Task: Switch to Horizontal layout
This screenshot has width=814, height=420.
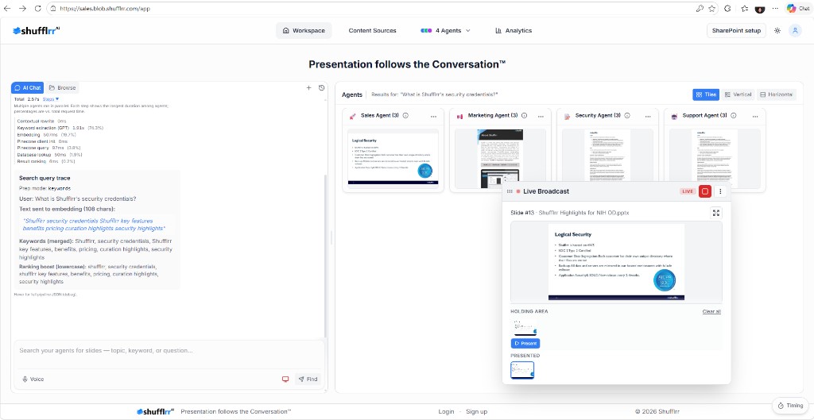Action: (776, 94)
